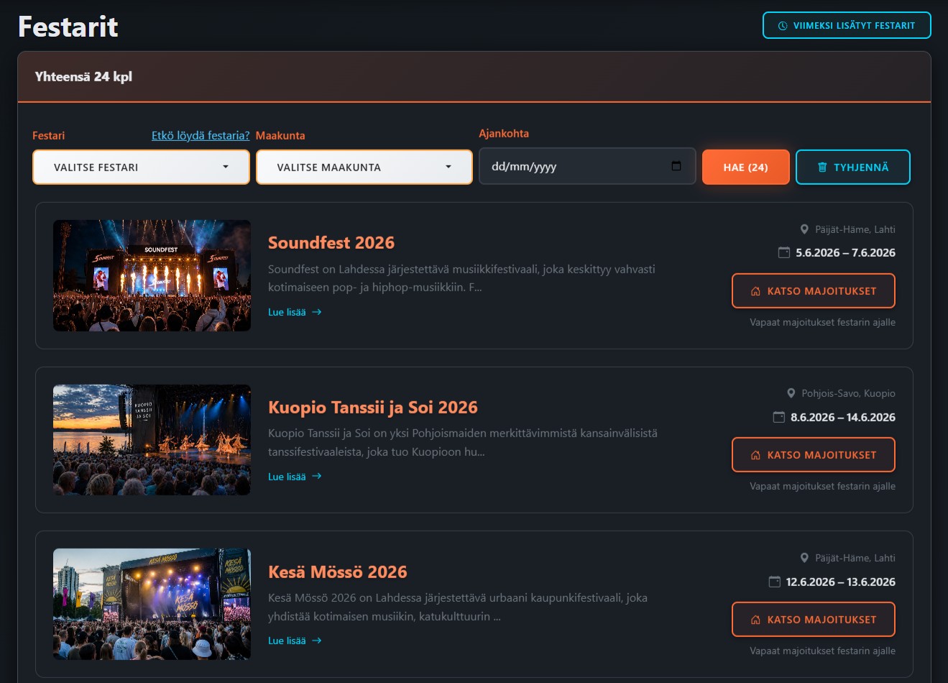Click the Ajankohta field label
The image size is (948, 683).
click(x=504, y=133)
